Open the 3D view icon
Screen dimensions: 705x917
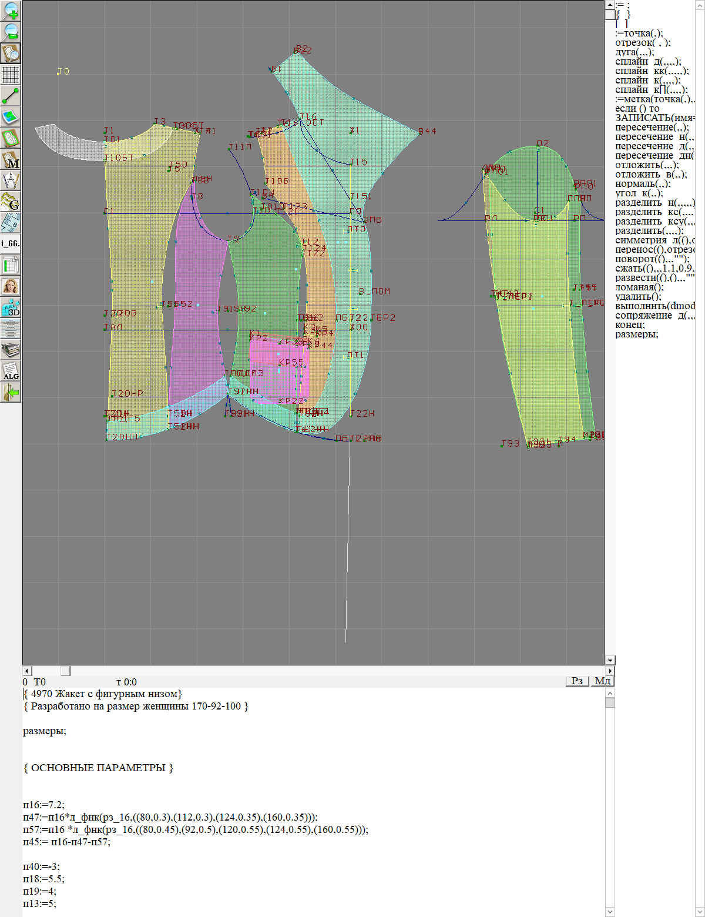[x=11, y=307]
